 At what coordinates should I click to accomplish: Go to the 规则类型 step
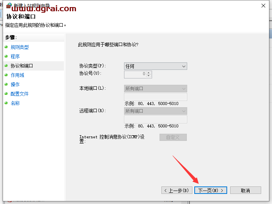point(19,47)
